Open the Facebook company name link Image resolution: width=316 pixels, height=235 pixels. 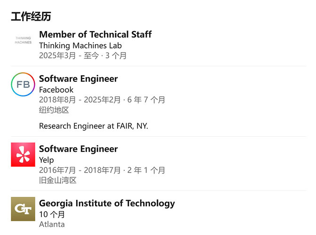click(x=56, y=90)
